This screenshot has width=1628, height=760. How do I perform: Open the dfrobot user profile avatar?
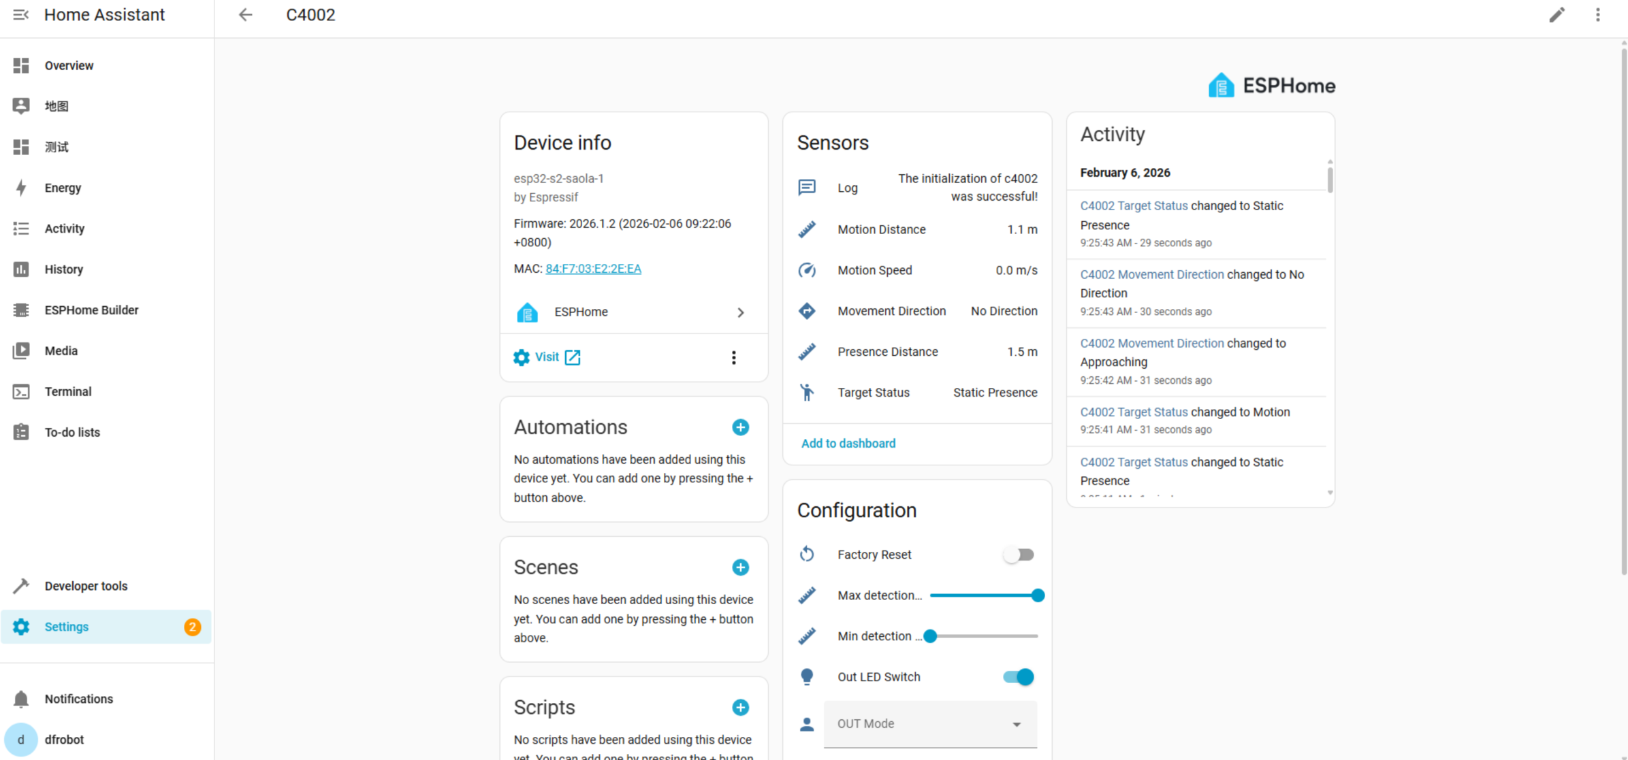[x=21, y=740]
